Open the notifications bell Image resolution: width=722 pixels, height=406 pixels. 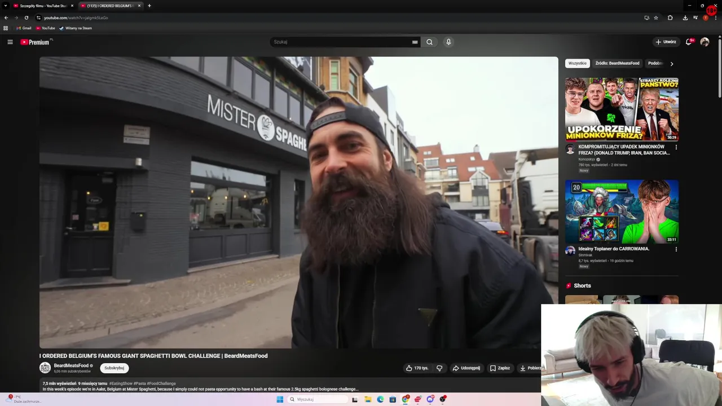689,42
